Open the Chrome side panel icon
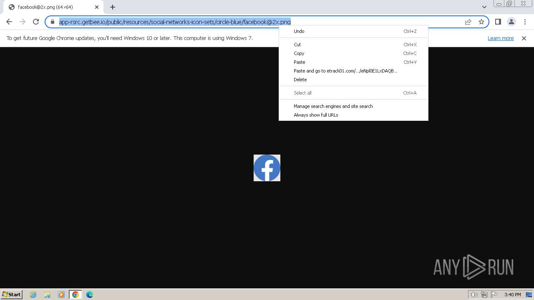 coord(498,22)
